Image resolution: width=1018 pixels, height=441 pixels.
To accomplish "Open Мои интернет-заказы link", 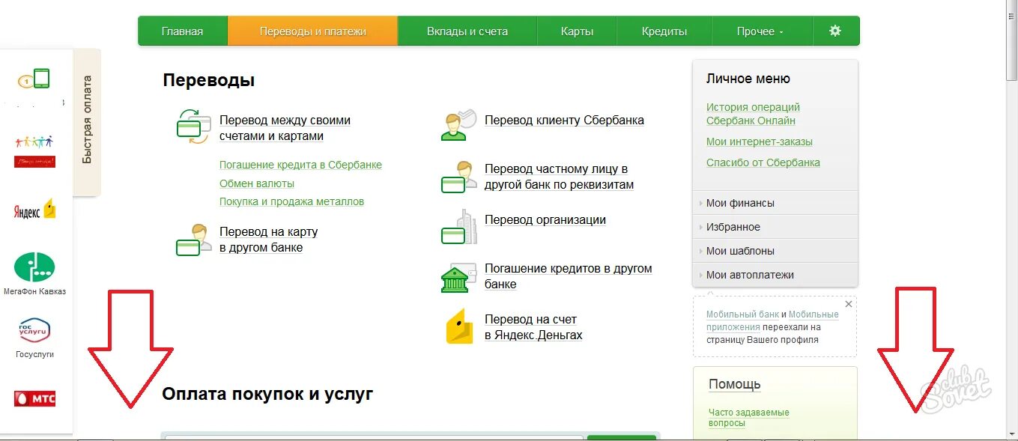I will tap(760, 142).
